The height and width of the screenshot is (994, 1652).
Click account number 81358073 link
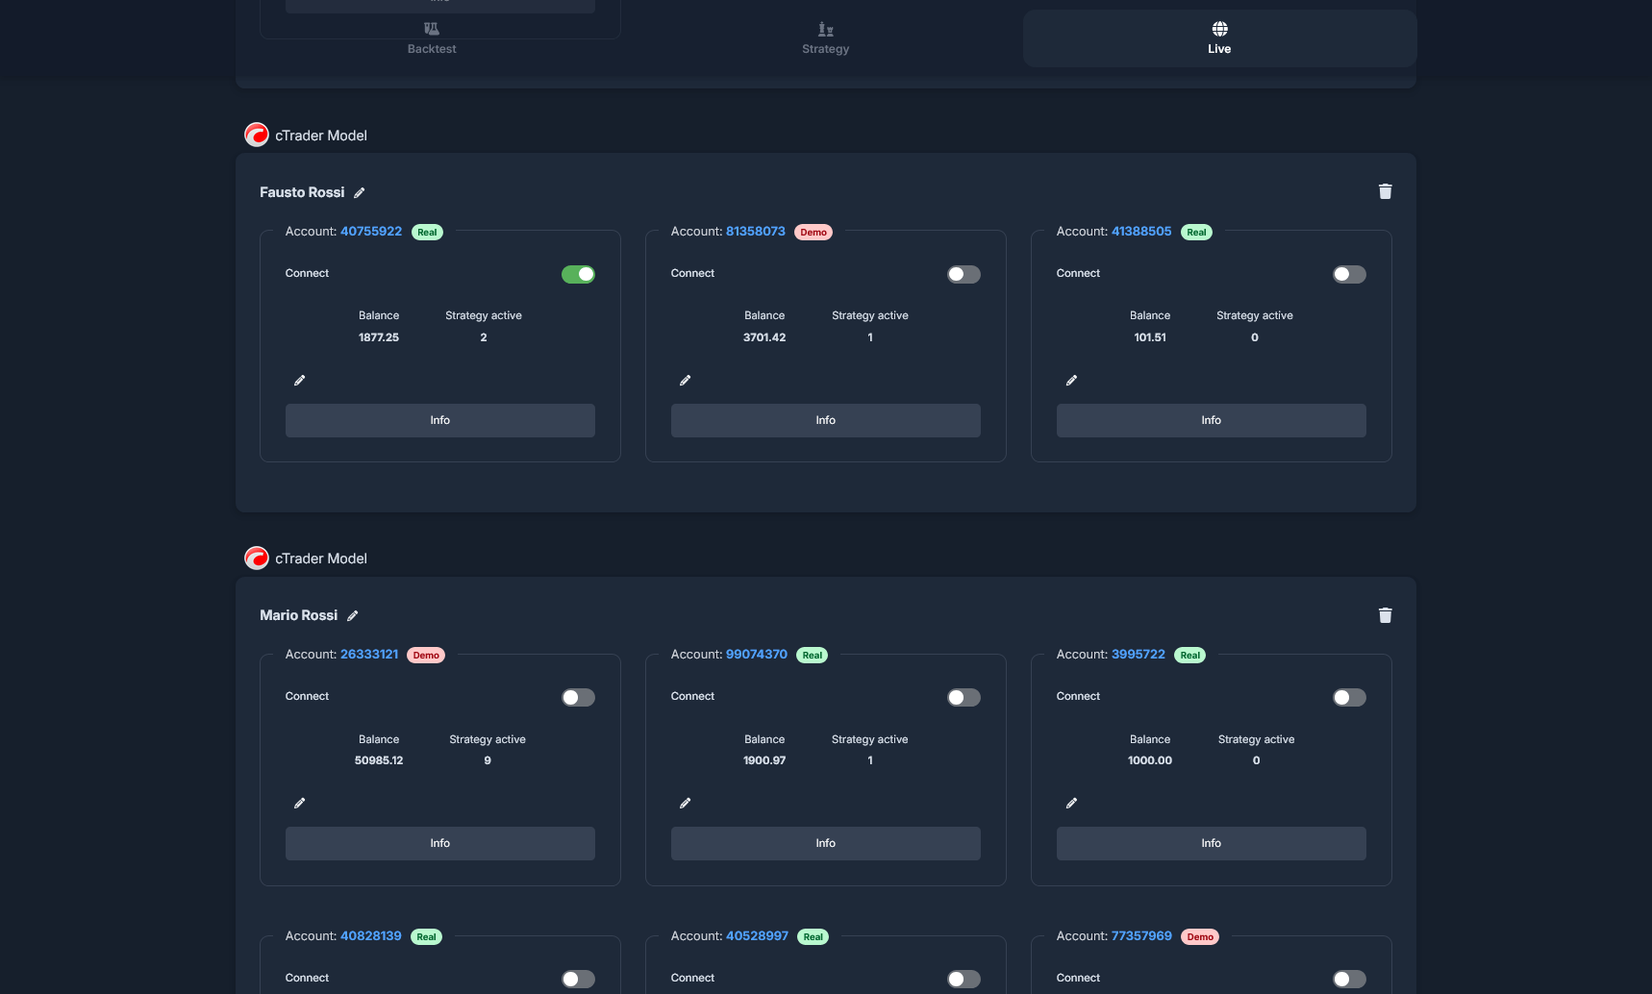tap(756, 232)
